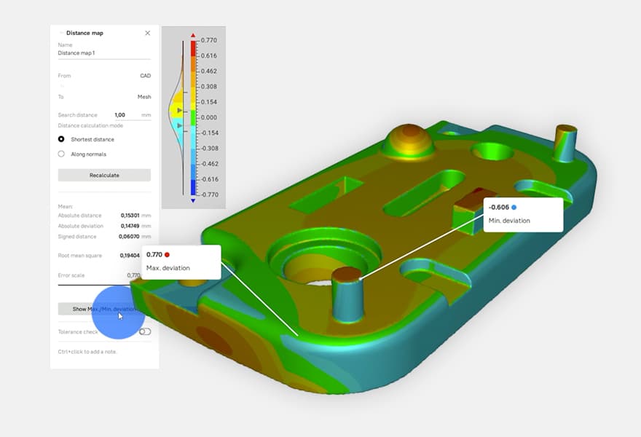Screen dimensions: 641x437
Task: Select Shortest distance calculation mode
Action: pos(61,139)
